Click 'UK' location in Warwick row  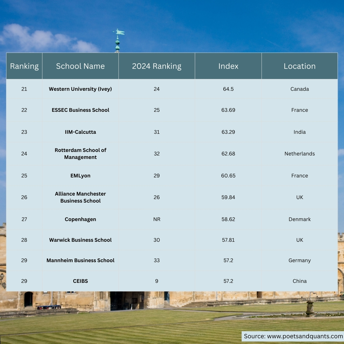(299, 240)
